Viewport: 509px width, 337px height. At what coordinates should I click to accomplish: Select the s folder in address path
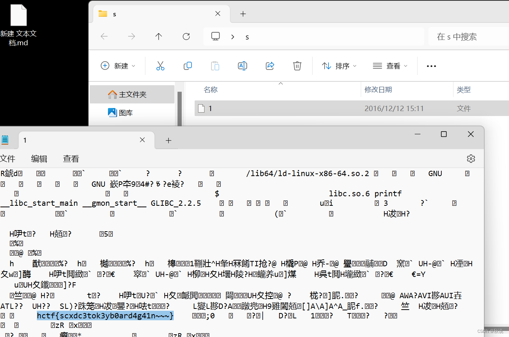click(247, 37)
